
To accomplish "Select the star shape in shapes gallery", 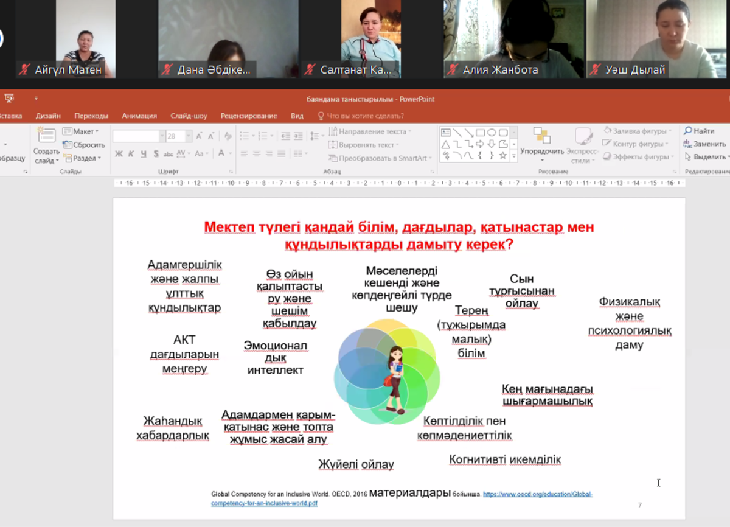I will coord(503,156).
